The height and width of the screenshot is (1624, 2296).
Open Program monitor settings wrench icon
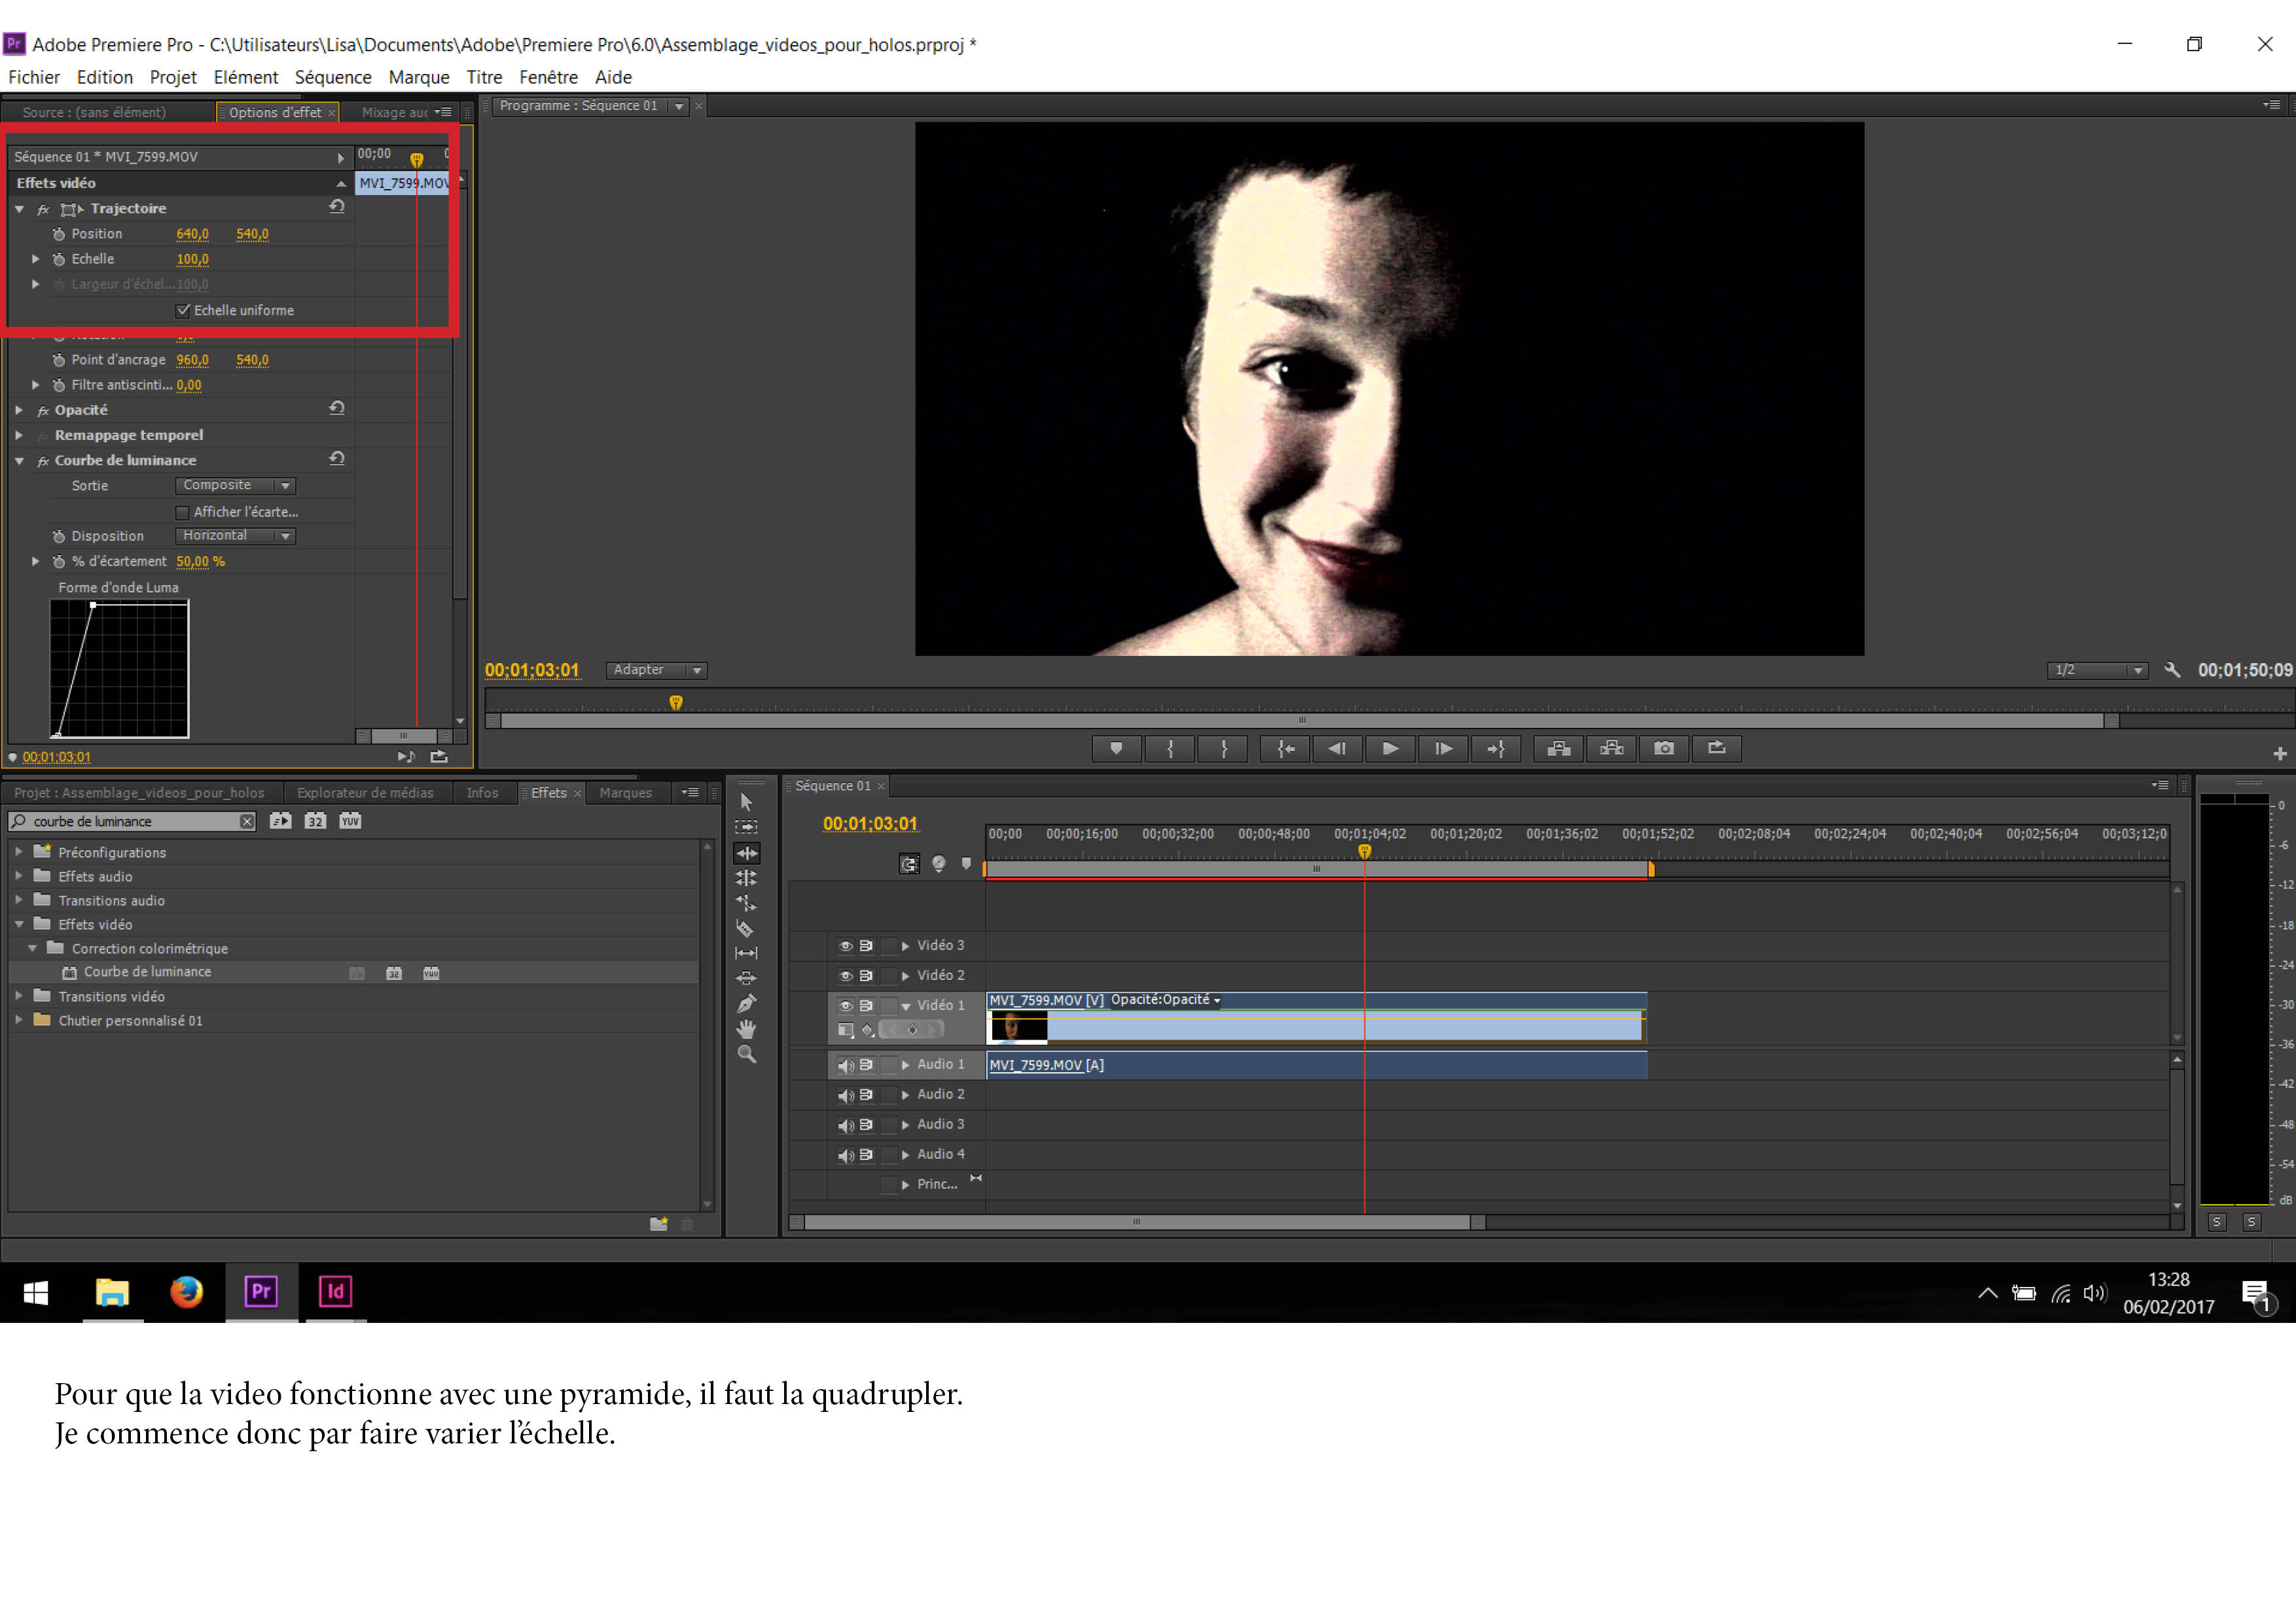point(2172,670)
